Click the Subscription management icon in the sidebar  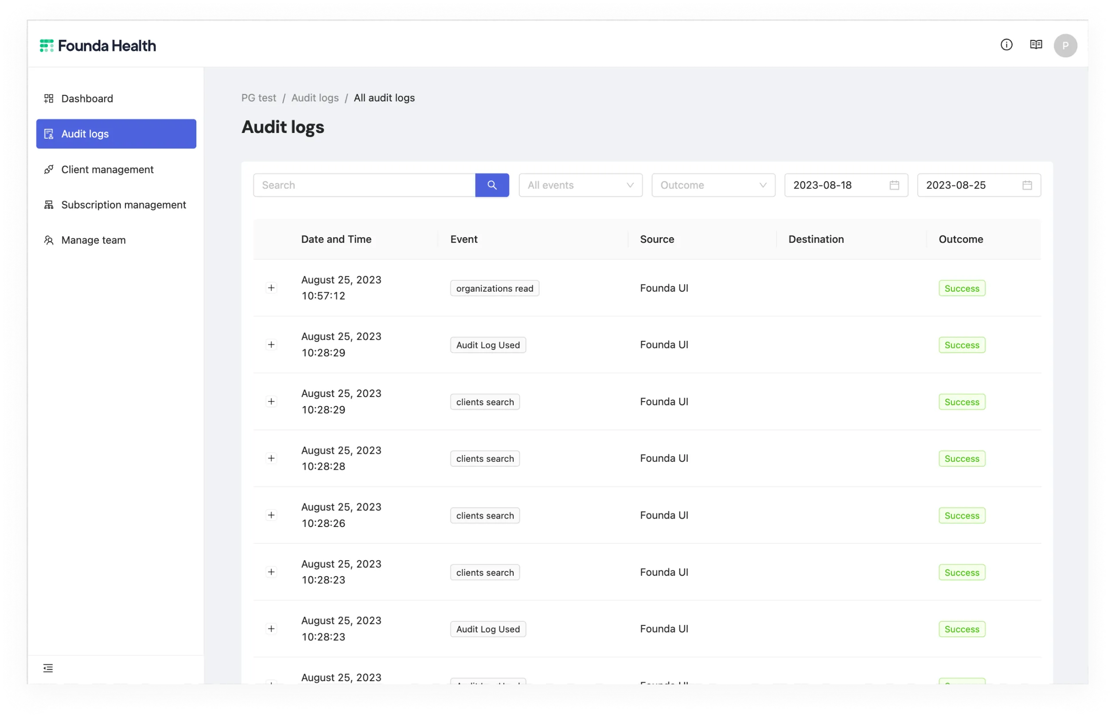pos(48,205)
